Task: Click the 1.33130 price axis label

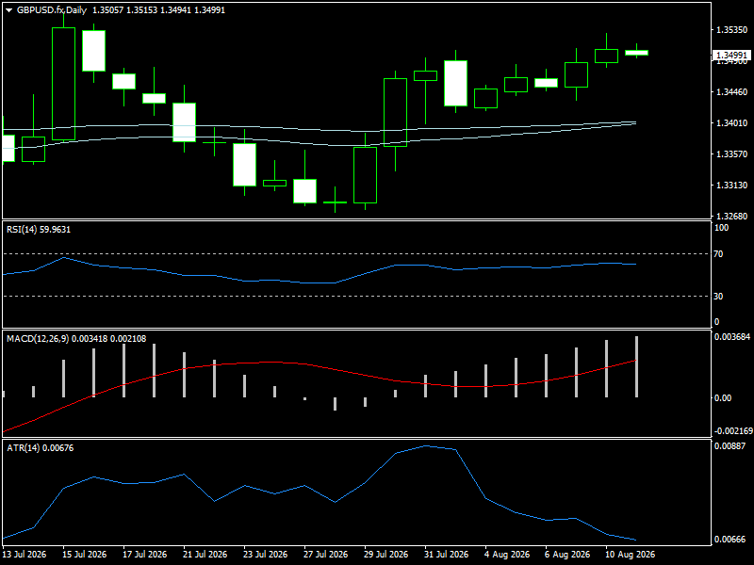Action: [x=732, y=185]
